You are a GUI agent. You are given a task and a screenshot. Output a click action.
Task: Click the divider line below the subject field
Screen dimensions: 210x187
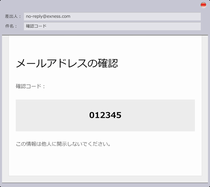(105, 35)
